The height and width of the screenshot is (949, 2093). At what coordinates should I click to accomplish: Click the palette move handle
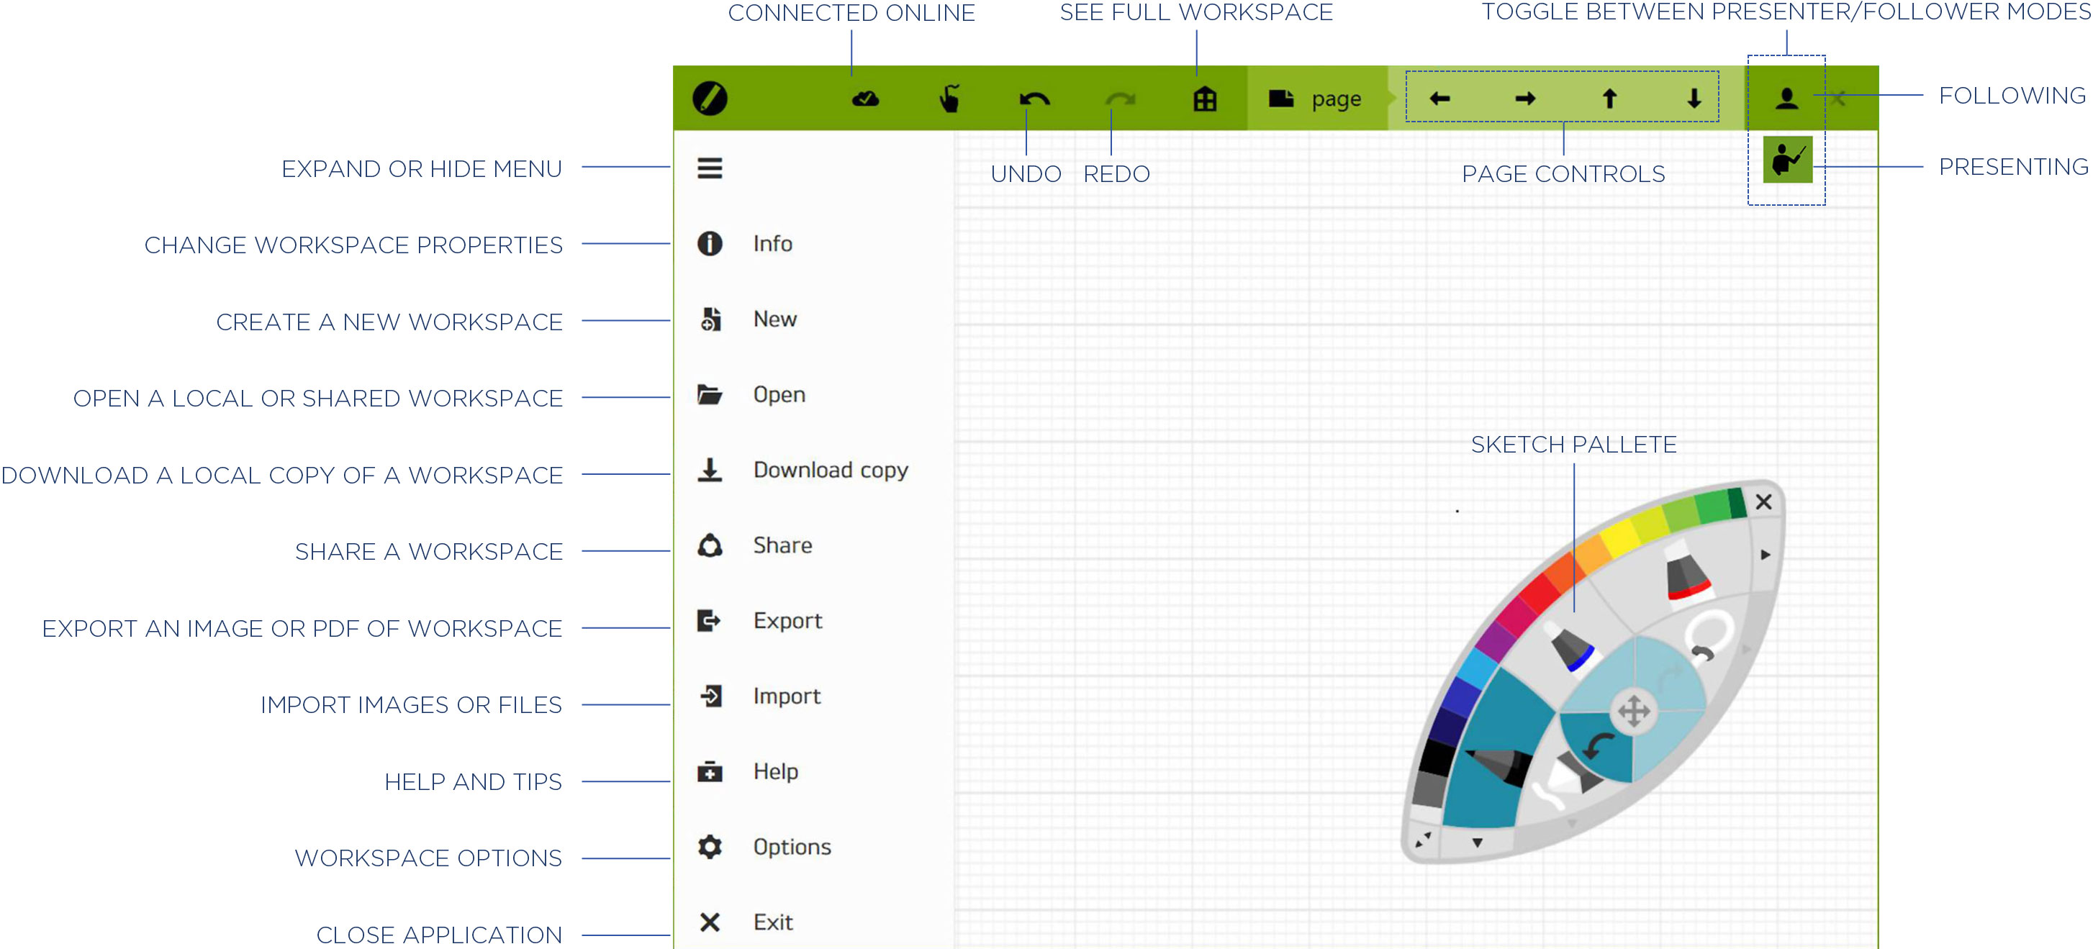pos(1633,711)
